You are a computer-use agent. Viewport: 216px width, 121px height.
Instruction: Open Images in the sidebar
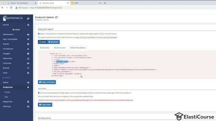[x=6, y=54]
